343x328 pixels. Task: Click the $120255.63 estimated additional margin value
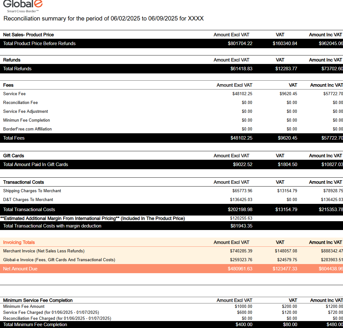(x=241, y=218)
